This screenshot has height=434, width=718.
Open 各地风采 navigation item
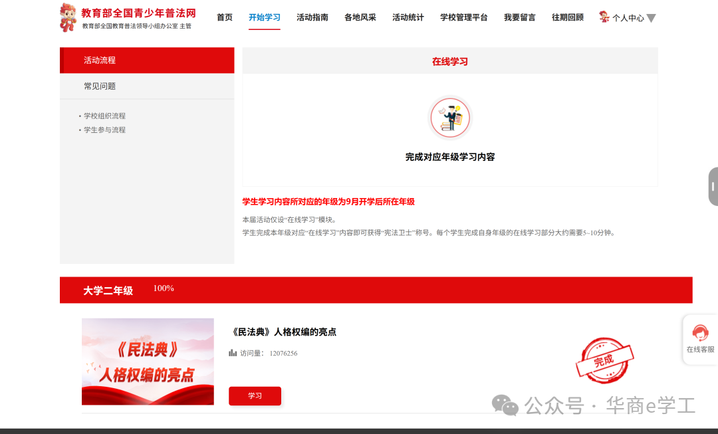[360, 17]
